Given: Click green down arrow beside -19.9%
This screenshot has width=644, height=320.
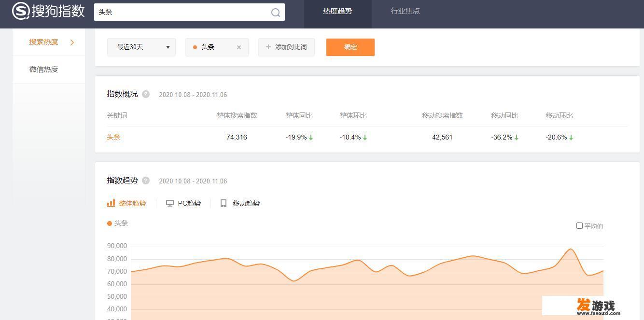Looking at the screenshot, I should point(311,138).
